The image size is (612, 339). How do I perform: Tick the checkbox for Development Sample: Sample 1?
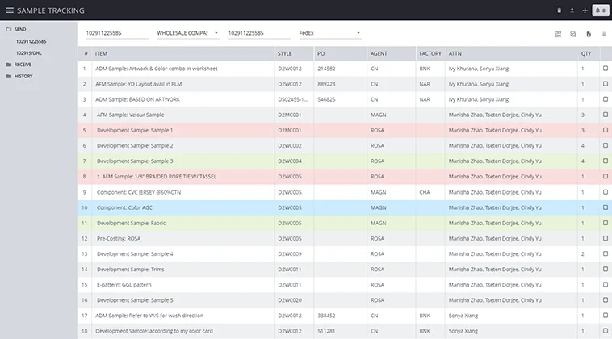(x=606, y=130)
